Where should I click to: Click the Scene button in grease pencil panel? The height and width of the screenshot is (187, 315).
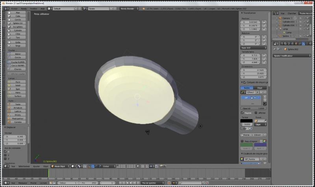click(247, 88)
